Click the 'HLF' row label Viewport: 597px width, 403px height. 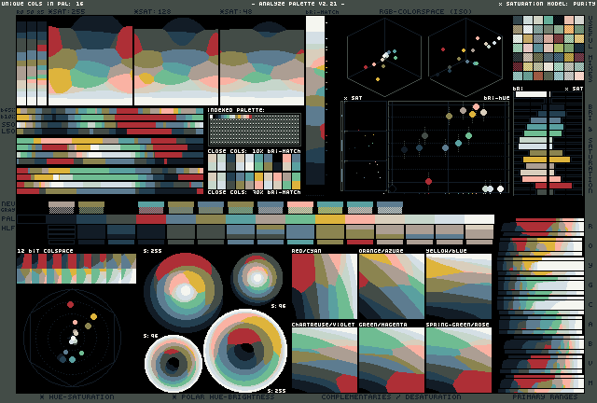[x=8, y=229]
